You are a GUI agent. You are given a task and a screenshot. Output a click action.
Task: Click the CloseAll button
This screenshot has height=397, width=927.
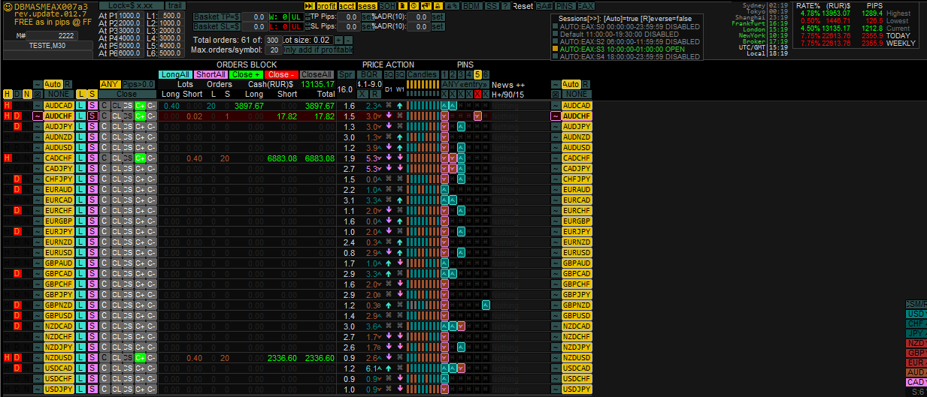point(317,74)
